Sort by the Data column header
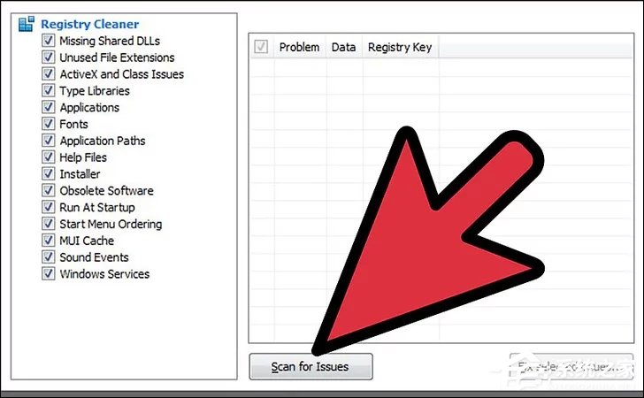The width and height of the screenshot is (644, 398). click(344, 47)
